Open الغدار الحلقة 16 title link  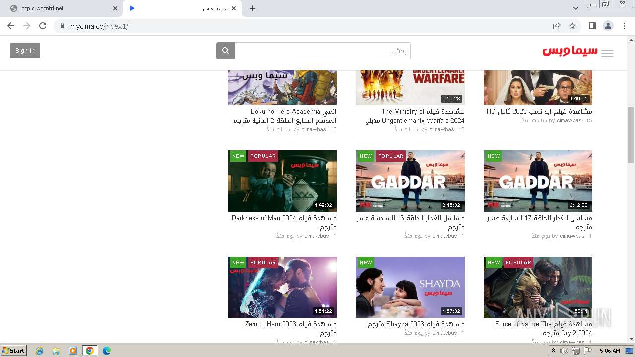click(x=411, y=222)
